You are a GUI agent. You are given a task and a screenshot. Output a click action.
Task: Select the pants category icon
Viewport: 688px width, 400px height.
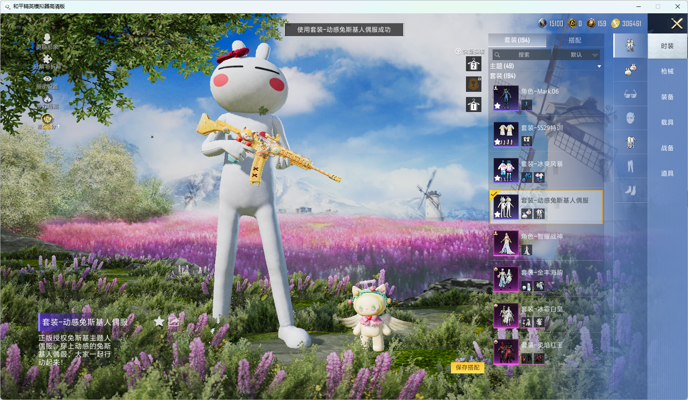630,166
